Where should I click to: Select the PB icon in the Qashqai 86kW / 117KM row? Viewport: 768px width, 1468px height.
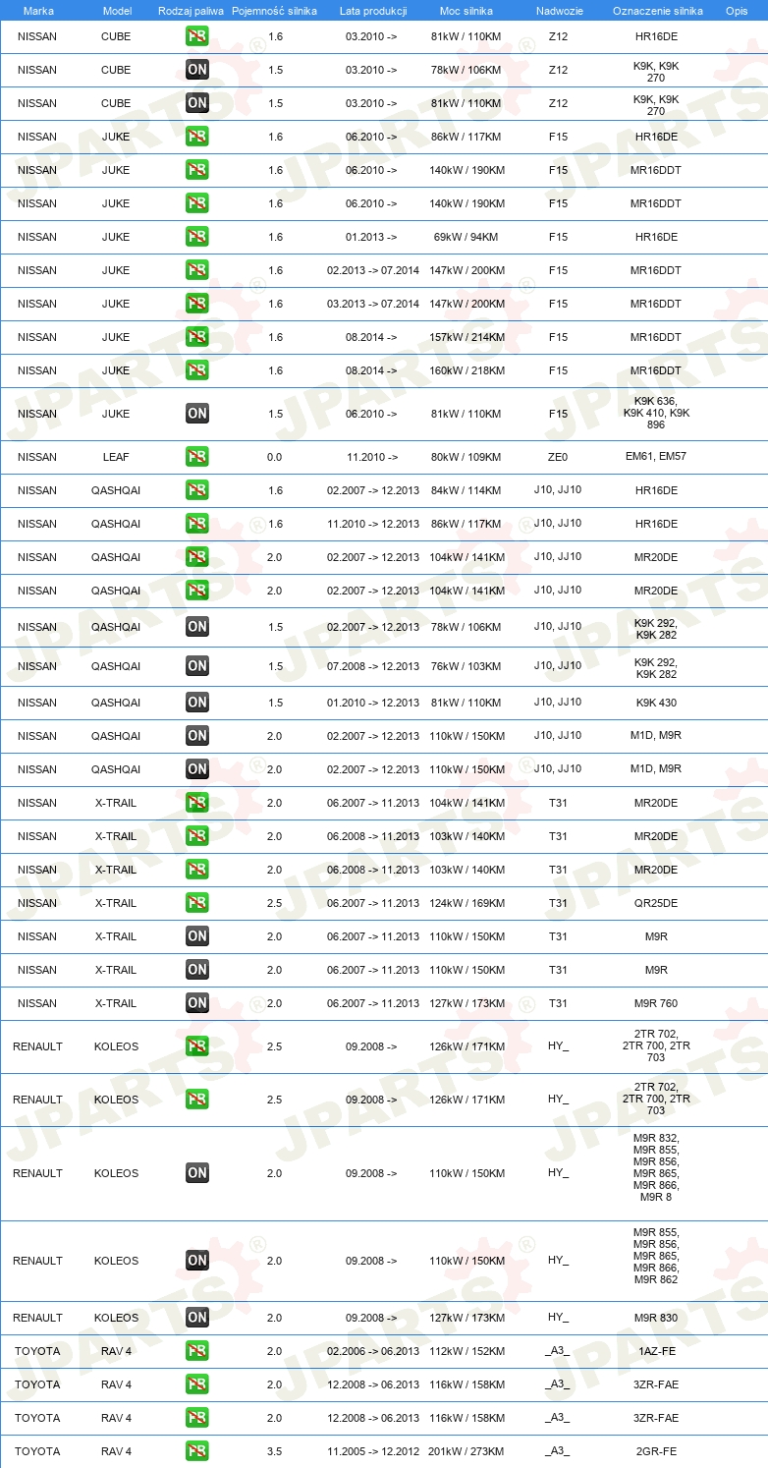197,524
